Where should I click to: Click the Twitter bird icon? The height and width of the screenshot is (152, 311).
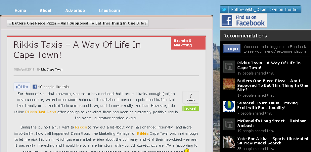pos(224,10)
